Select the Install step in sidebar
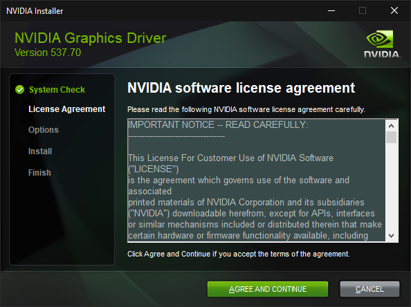The height and width of the screenshot is (307, 411). [40, 151]
